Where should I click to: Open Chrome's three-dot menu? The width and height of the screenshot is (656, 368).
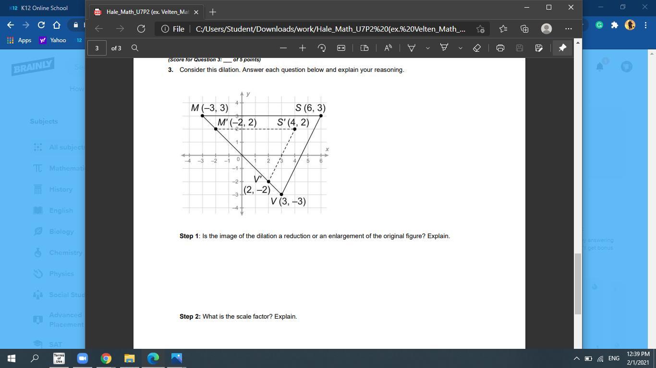645,25
